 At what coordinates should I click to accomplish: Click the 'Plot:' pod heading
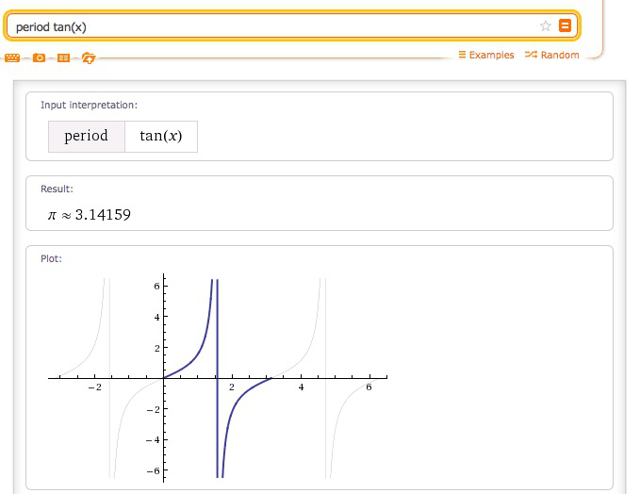pos(51,258)
